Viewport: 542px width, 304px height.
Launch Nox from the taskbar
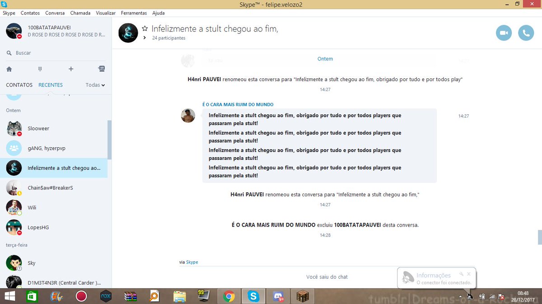(106, 296)
